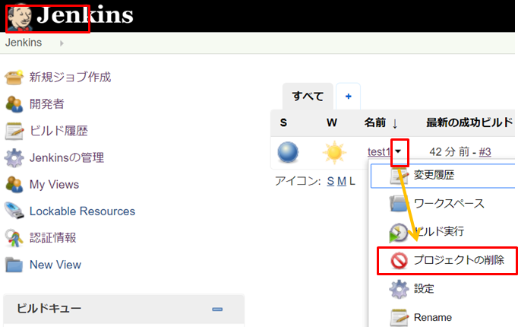Image resolution: width=518 pixels, height=327 pixels.
Task: Click the sunny weather icon for test1
Action: pos(334,152)
